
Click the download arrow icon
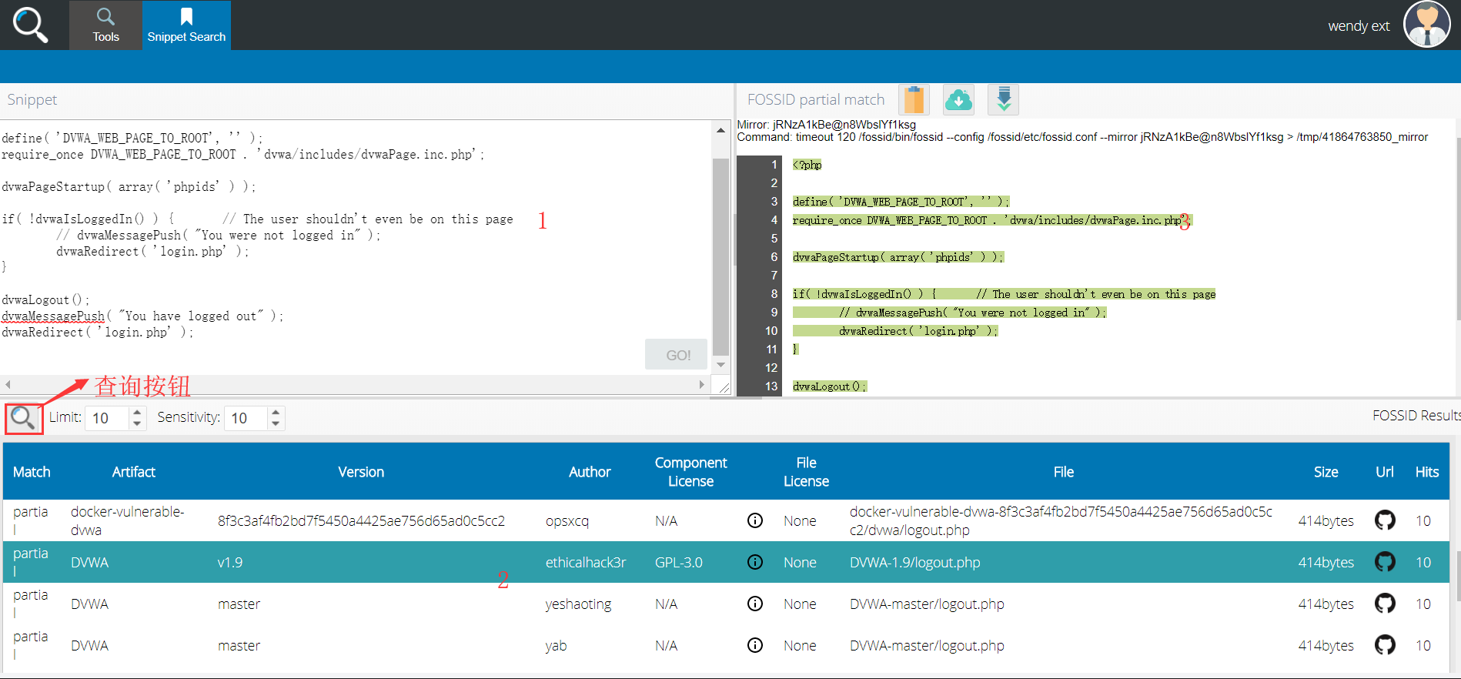pos(1004,100)
